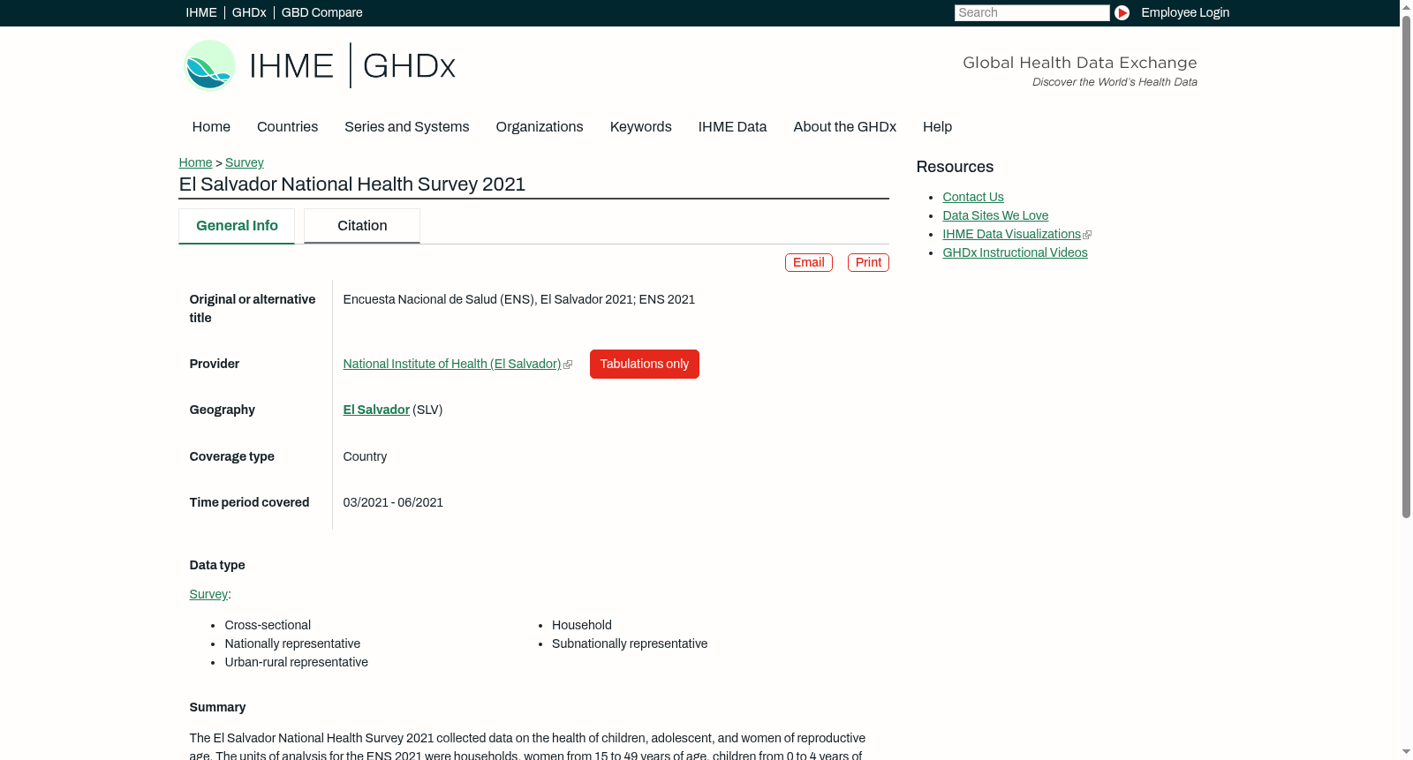Click Employee Login
Viewport: 1413px width, 760px height.
coord(1185,12)
